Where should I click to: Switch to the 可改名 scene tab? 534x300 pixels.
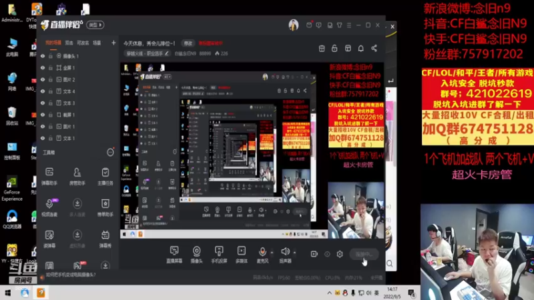point(83,43)
